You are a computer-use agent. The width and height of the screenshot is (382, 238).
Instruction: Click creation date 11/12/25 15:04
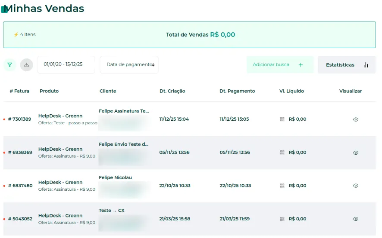[x=174, y=119]
